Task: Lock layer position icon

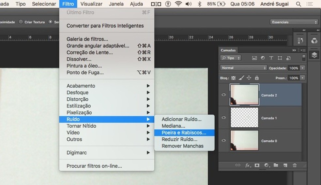Action: click(x=249, y=78)
